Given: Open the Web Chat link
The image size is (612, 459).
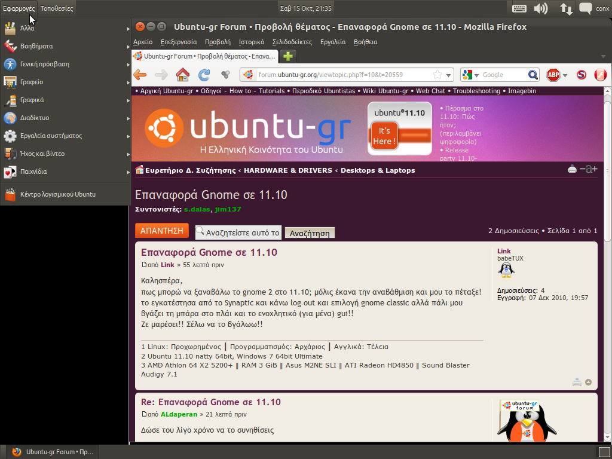Looking at the screenshot, I should pos(430,91).
